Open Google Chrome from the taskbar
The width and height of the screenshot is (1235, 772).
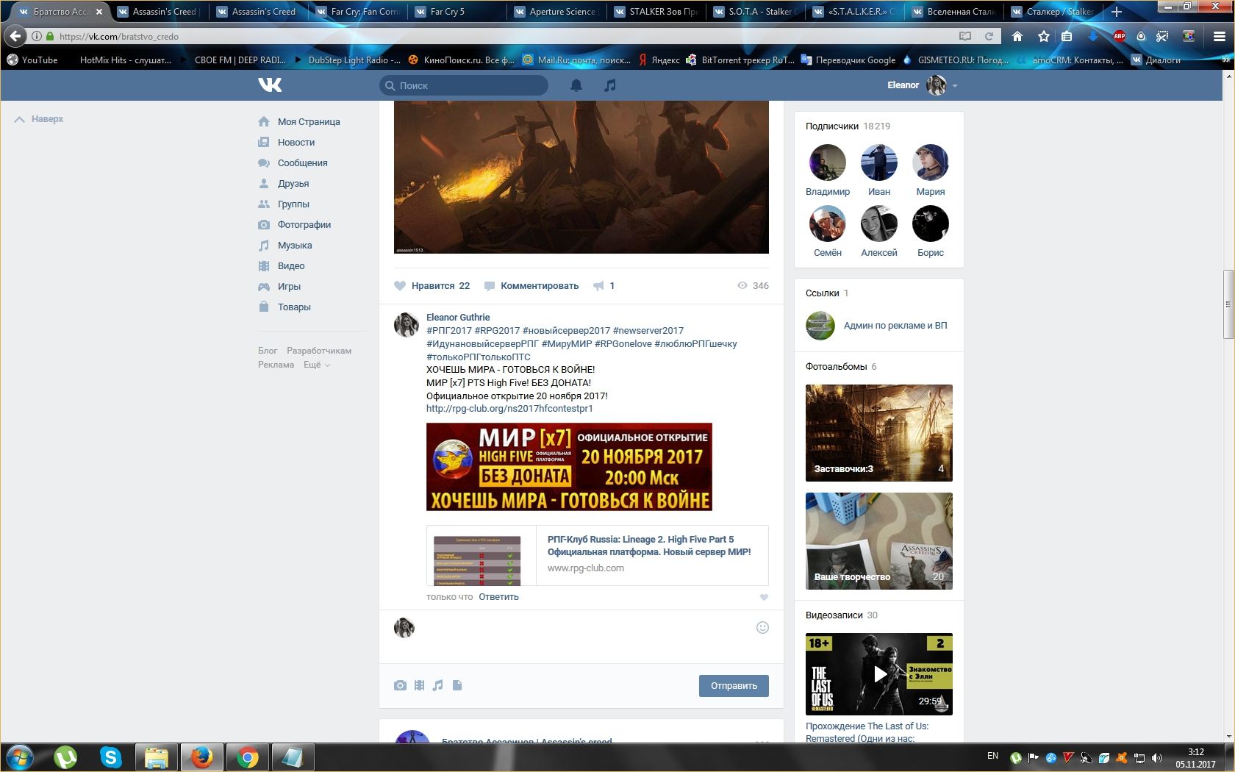click(x=248, y=757)
